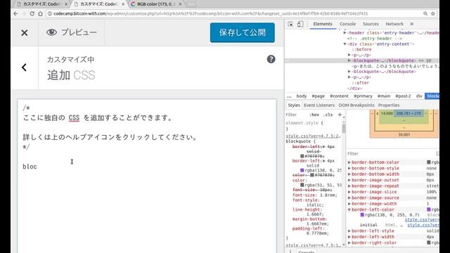
Task: Expand border-bottom-color computed property
Action: pos(349,162)
